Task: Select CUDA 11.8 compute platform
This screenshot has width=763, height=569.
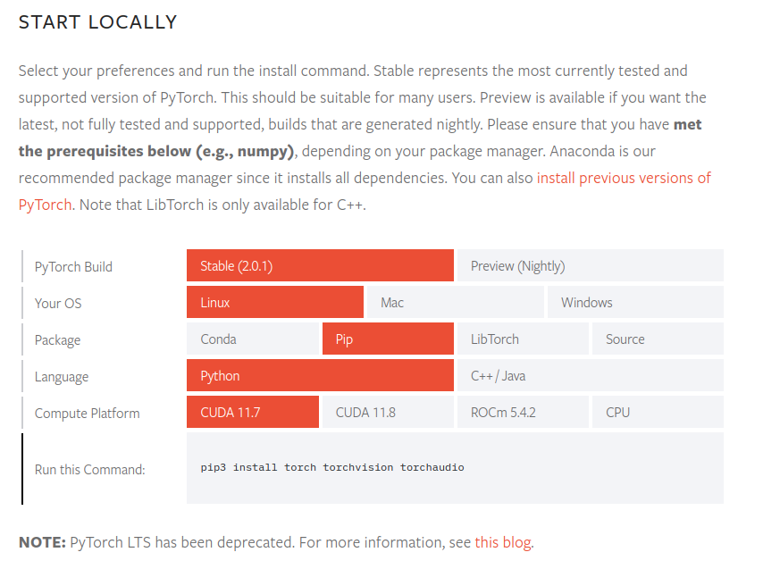Action: point(387,413)
